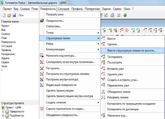Choose Объединить поверхности...
Screen dimensions: 165x119
pos(70,115)
